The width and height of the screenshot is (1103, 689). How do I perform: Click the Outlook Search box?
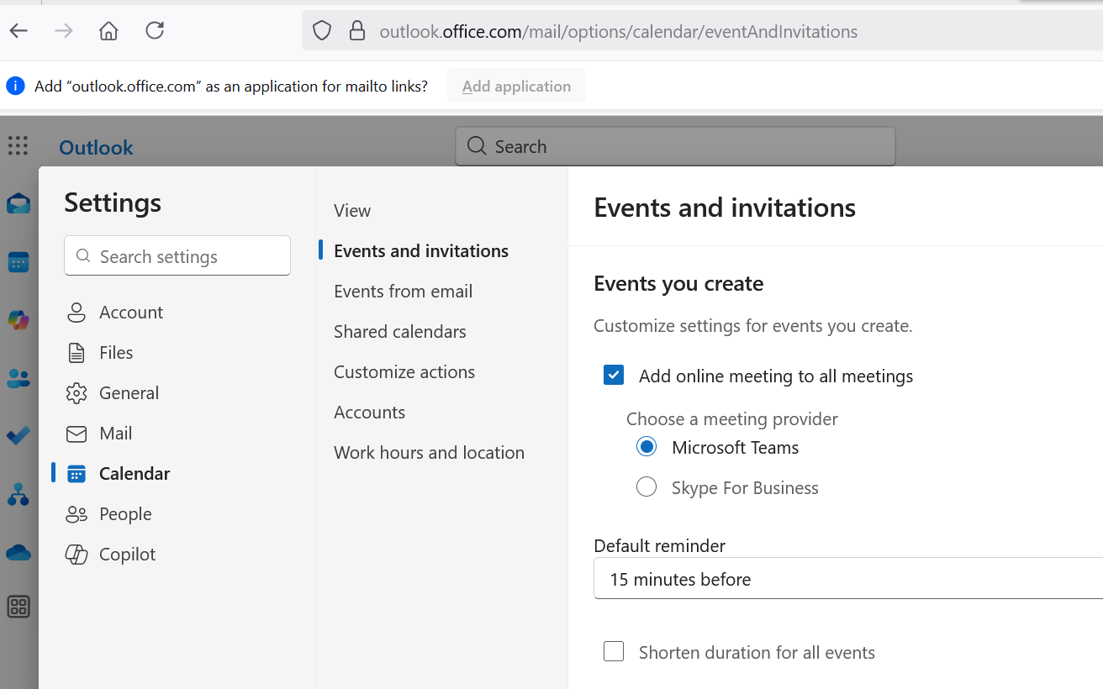pyautogui.click(x=675, y=146)
